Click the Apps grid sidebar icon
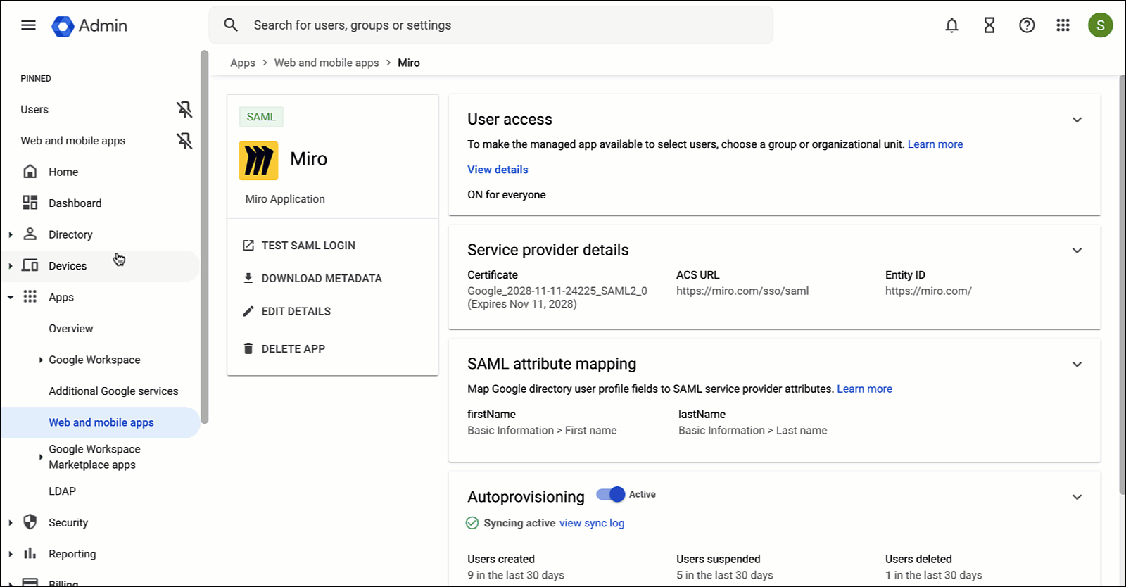The image size is (1126, 587). click(x=30, y=296)
